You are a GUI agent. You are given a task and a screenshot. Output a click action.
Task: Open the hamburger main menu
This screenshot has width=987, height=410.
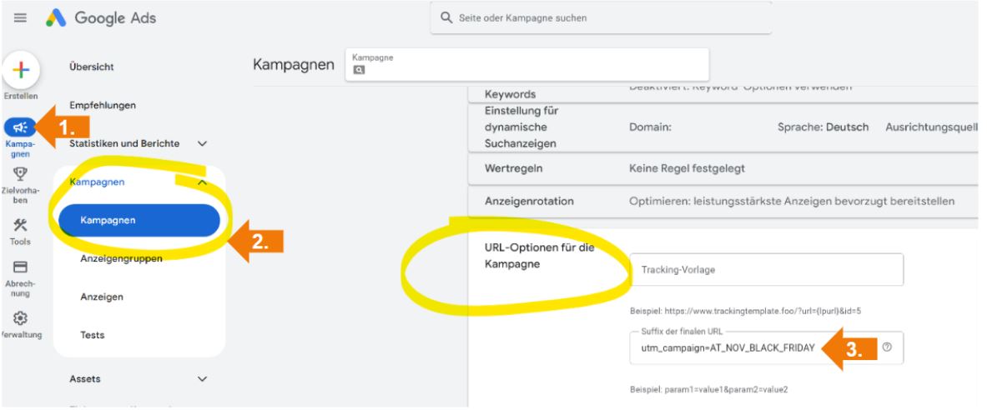20,17
